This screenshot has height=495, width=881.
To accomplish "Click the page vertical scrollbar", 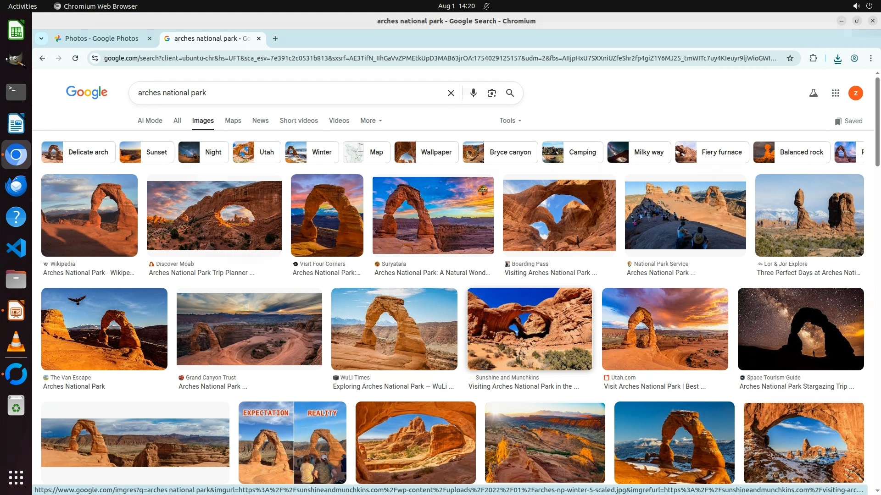I will coord(877,121).
